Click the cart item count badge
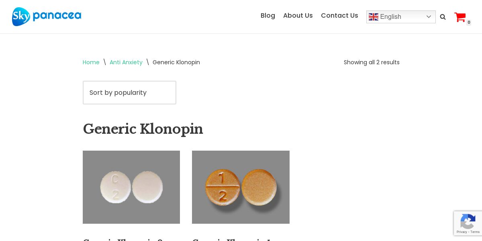 coord(469,22)
